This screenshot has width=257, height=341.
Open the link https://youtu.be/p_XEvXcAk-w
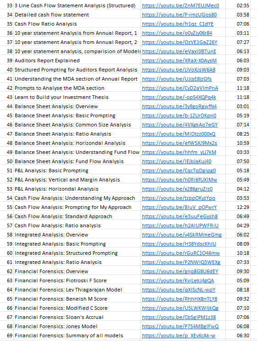(179, 335)
